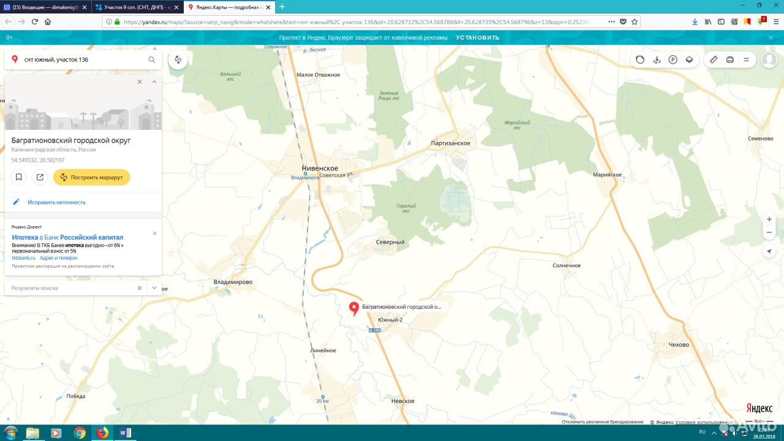Image resolution: width=784 pixels, height=441 pixels.
Task: Click the Firefox taskbar icon
Action: tap(102, 432)
